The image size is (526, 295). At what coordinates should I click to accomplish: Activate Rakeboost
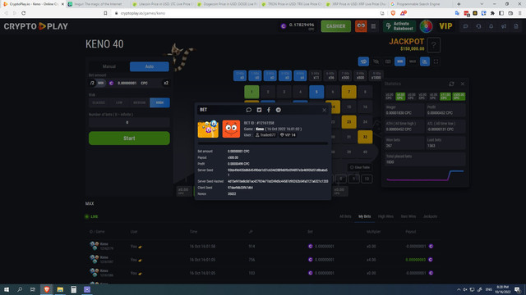pyautogui.click(x=399, y=26)
